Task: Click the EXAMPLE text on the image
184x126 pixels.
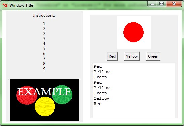Action: 44,92
